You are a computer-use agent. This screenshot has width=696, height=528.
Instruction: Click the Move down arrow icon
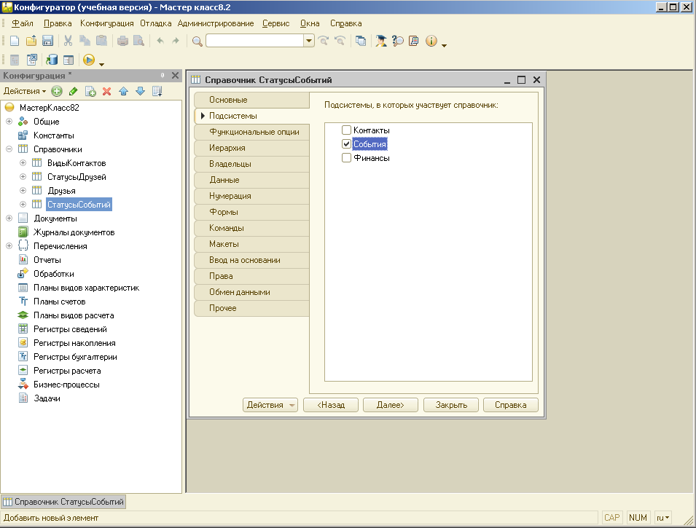coord(140,91)
